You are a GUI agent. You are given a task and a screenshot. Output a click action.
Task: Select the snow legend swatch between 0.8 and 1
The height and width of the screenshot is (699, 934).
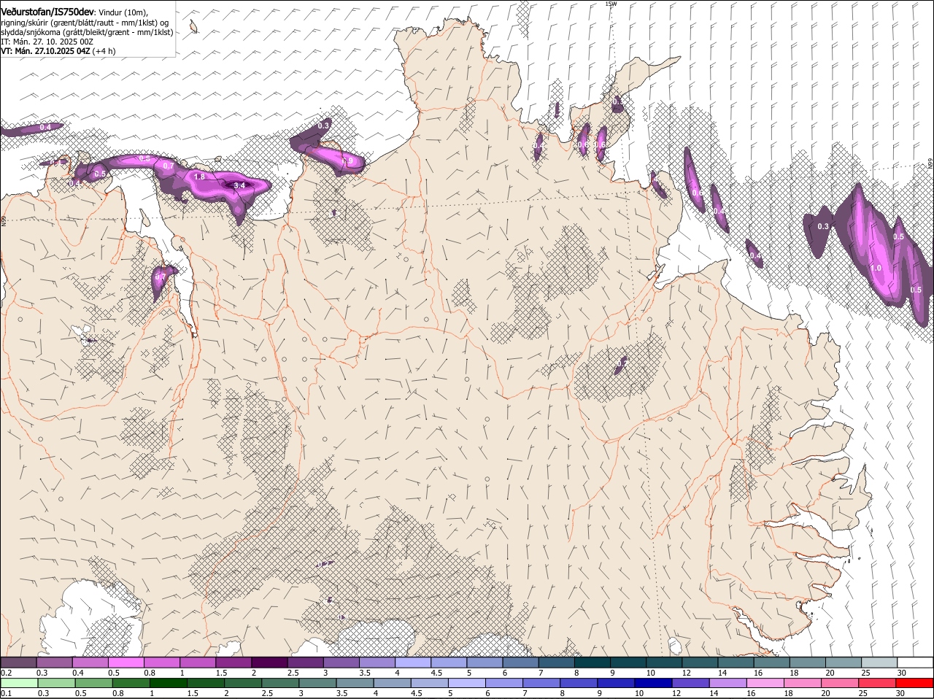[x=162, y=662]
